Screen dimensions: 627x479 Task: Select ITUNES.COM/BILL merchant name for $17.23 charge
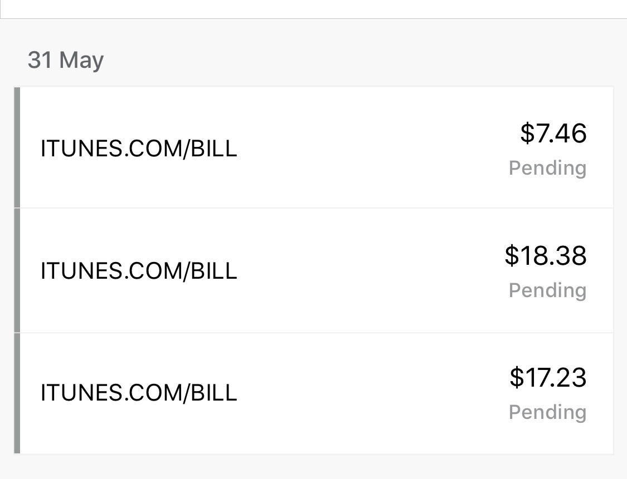[139, 393]
